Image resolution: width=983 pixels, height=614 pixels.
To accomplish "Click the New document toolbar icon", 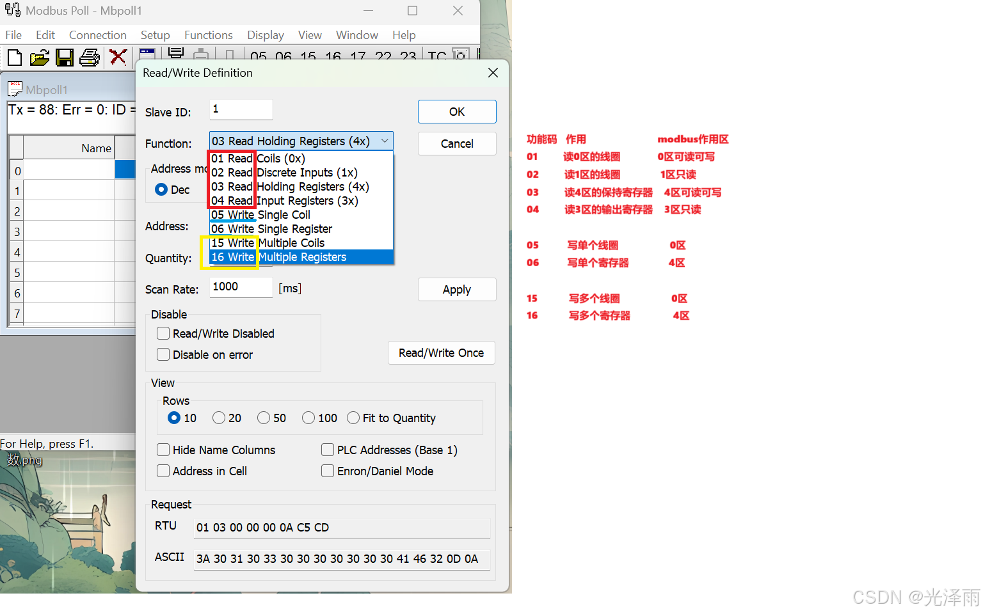I will (14, 58).
